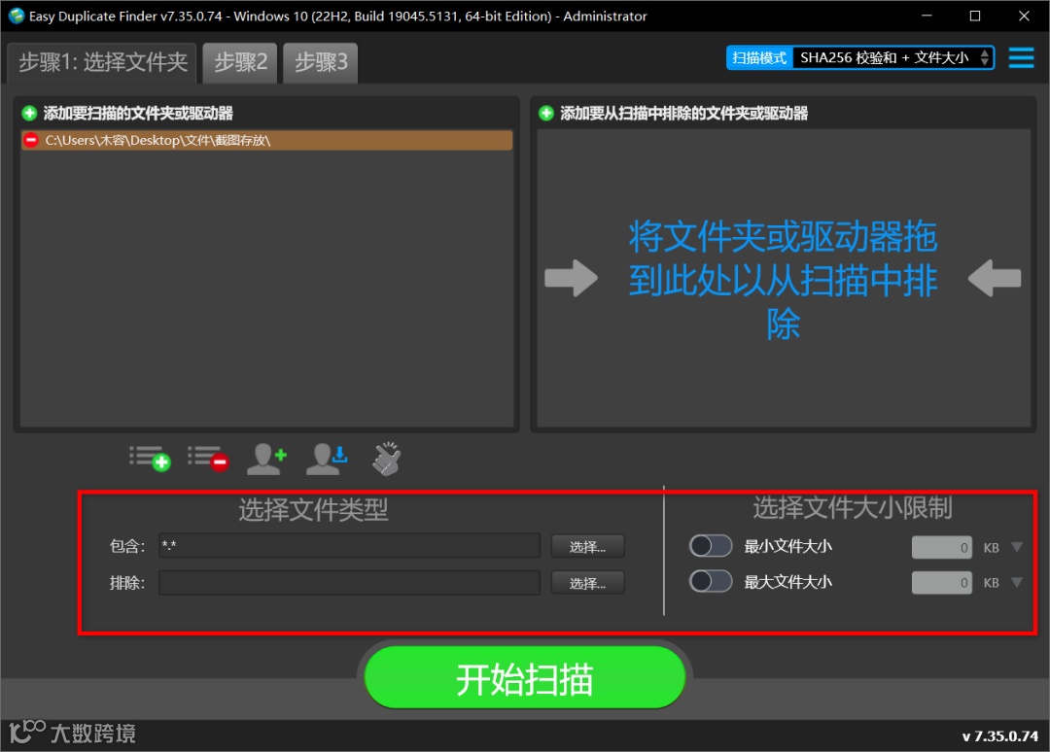Switch to 步骤3 tab
Screen dimensions: 1050x752
click(x=321, y=63)
